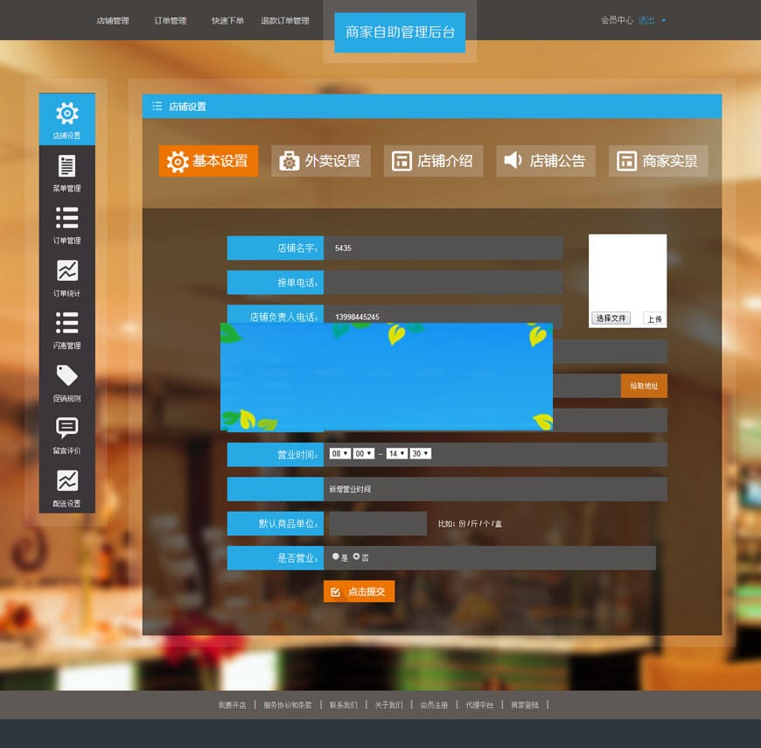Click the 点击提交 submit button

[x=359, y=591]
